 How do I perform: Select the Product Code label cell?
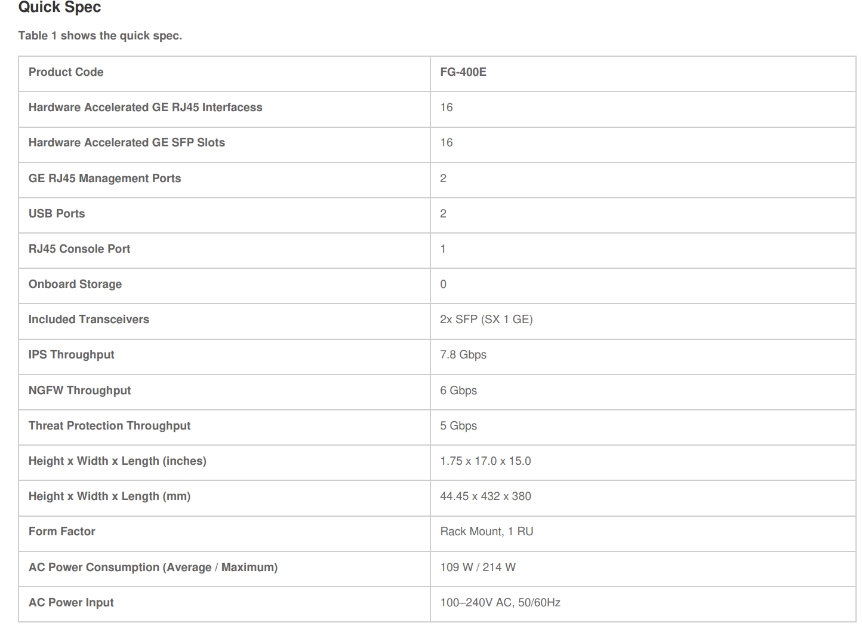tap(66, 72)
